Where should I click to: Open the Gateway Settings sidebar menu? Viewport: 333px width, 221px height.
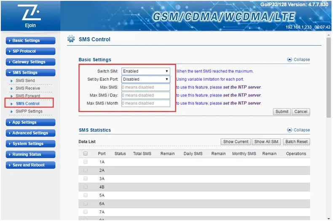[x=30, y=62]
